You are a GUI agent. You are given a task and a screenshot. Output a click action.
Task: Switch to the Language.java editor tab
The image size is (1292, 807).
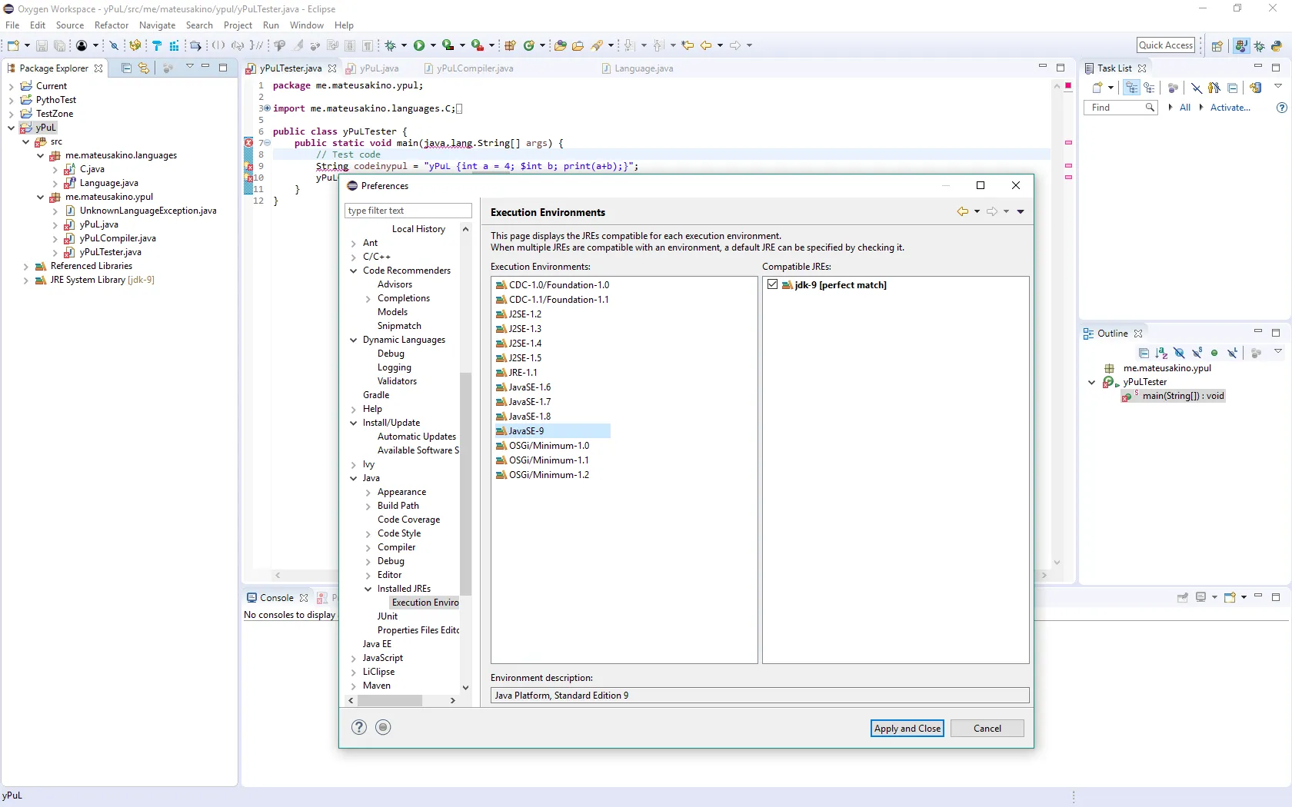[x=638, y=68]
